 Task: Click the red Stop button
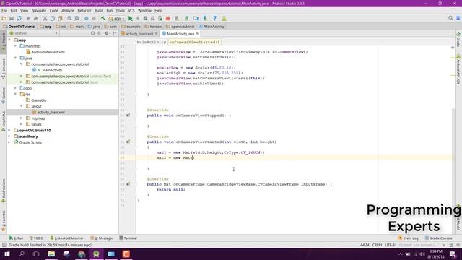tap(168, 18)
